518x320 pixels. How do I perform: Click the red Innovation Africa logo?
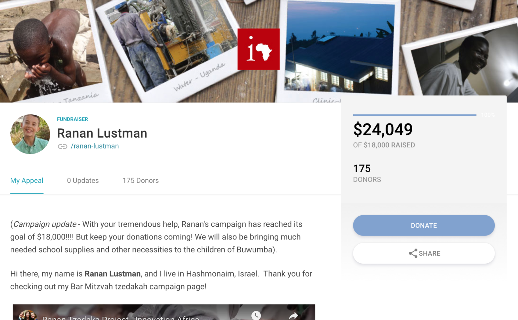(x=258, y=49)
